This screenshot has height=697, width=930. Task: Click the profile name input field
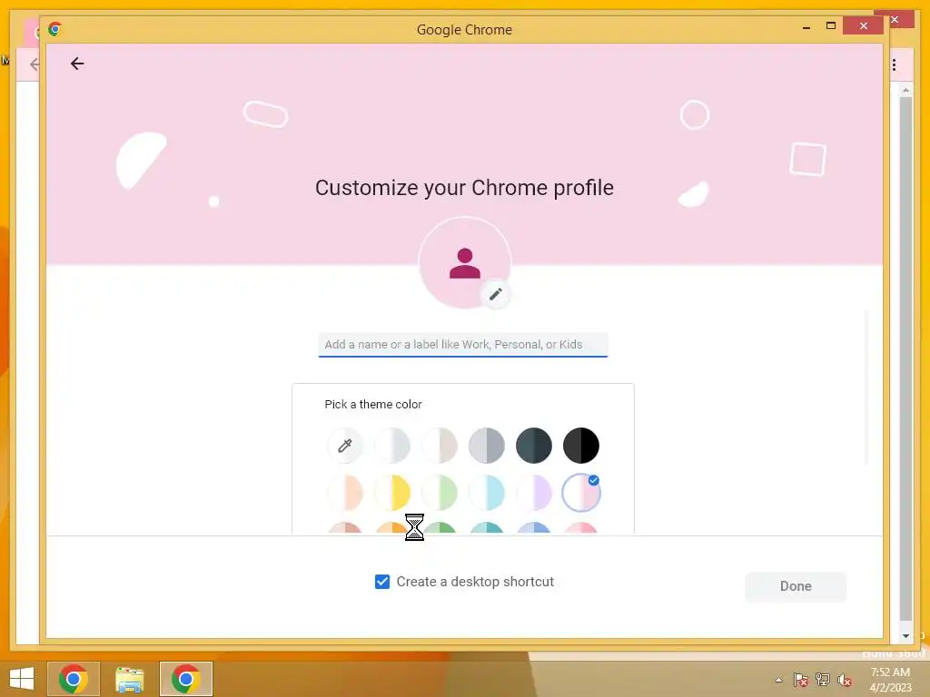[x=463, y=345]
